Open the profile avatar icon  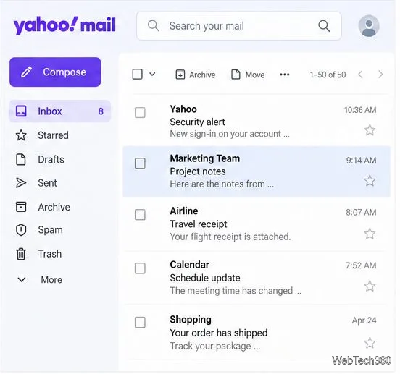pyautogui.click(x=369, y=26)
